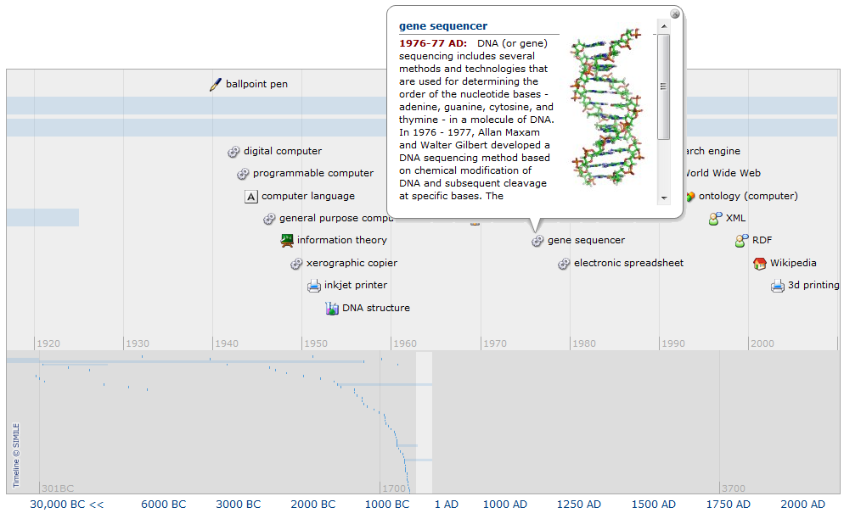This screenshot has width=844, height=513.
Task: Open the ontology (computer) event label
Action: [x=748, y=196]
